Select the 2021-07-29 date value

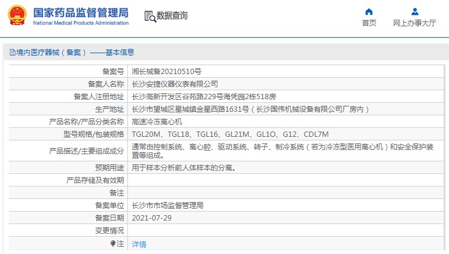(152, 218)
